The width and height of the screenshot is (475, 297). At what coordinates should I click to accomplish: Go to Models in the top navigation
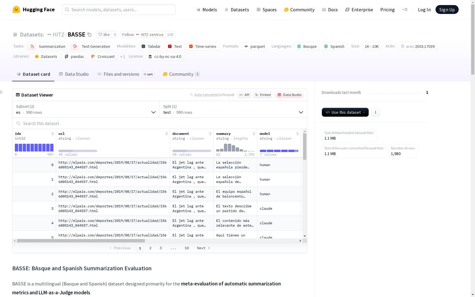[x=207, y=10]
